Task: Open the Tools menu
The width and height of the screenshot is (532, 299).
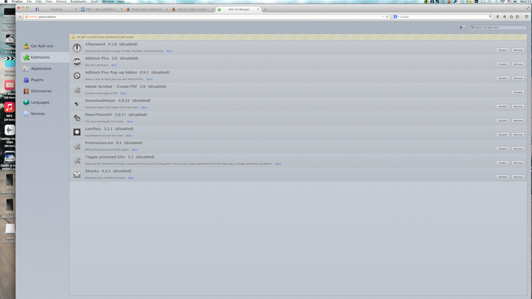Action: click(95, 2)
